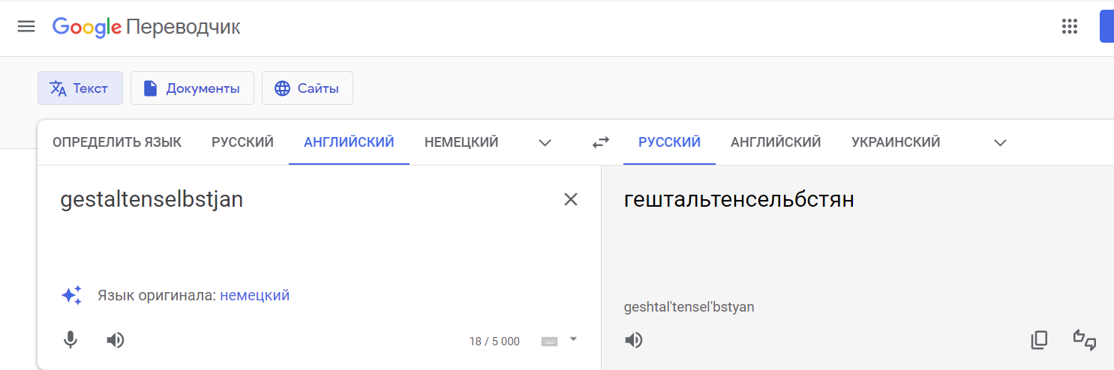Rate this translation
The image size is (1114, 370).
coord(1084,340)
